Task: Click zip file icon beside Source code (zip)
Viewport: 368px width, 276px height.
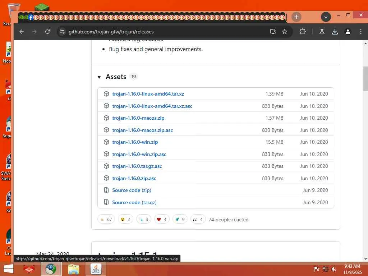Action: [106, 190]
